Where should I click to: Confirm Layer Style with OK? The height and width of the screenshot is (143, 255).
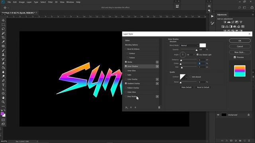pos(240,41)
